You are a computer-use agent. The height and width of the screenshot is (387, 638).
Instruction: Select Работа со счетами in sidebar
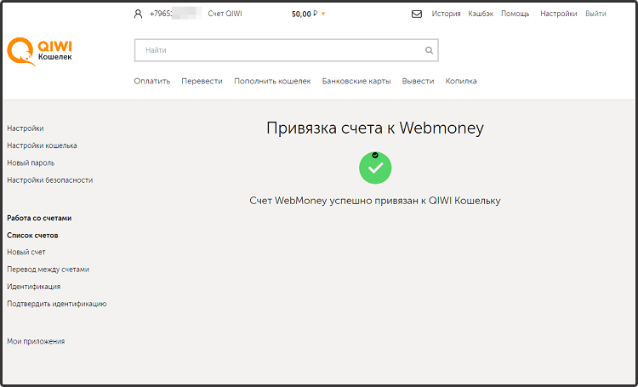pyautogui.click(x=39, y=218)
